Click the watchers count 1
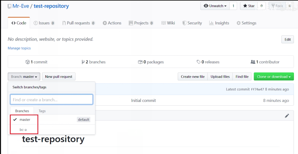 tap(233, 6)
